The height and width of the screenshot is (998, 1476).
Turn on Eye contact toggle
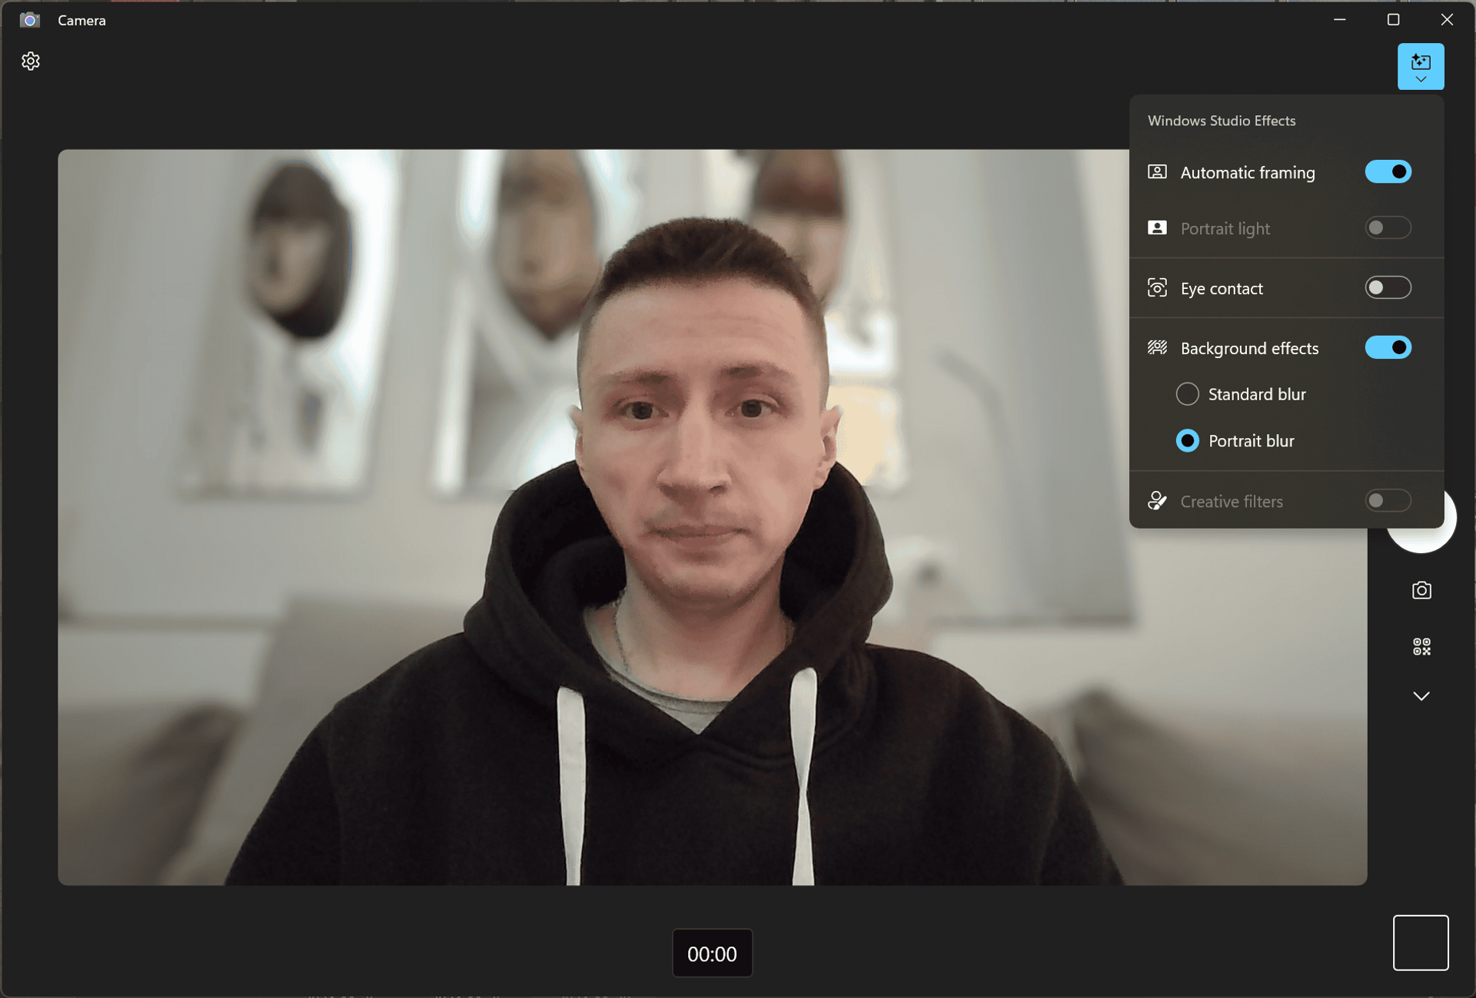1388,288
